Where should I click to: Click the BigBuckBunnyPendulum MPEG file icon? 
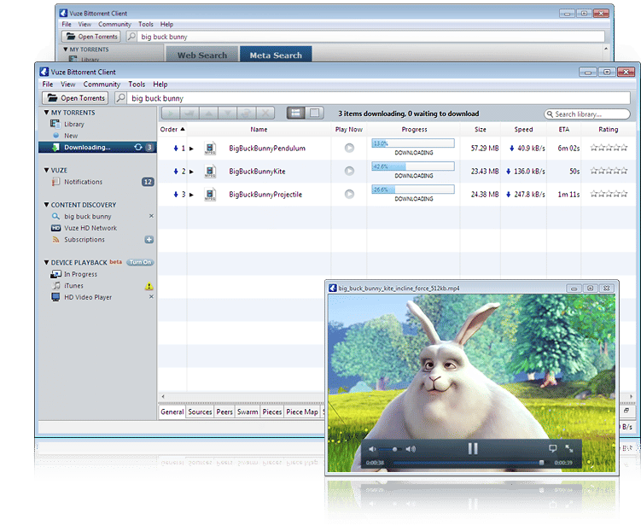click(x=210, y=148)
